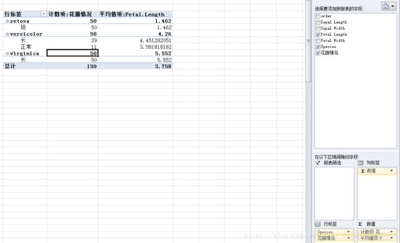Select the 总计 grand total label cell
The width and height of the screenshot is (400, 243).
[x=25, y=66]
